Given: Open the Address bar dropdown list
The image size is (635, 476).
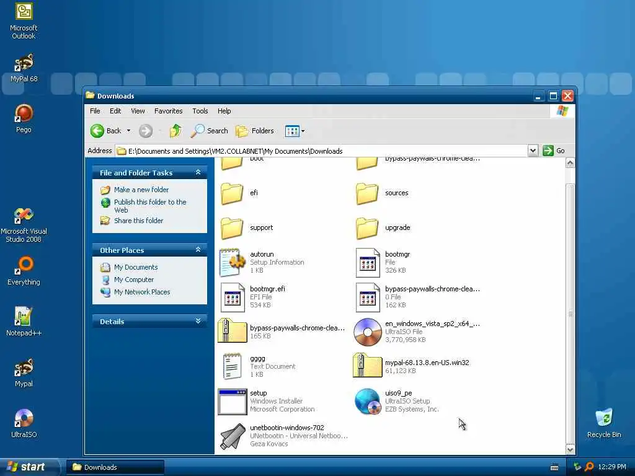Looking at the screenshot, I should tap(533, 151).
